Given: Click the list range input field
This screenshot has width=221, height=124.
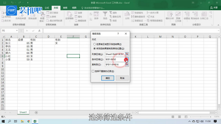Looking at the screenshot, I should coord(115,54).
